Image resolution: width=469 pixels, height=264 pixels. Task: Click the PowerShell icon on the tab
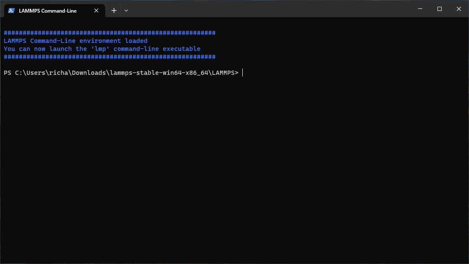click(x=11, y=11)
